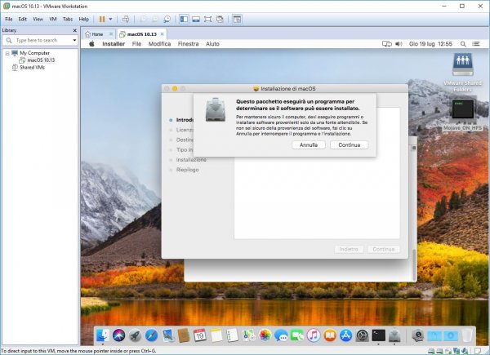The width and height of the screenshot is (490, 355).
Task: Open Calendar from the Dock
Action: click(x=200, y=335)
